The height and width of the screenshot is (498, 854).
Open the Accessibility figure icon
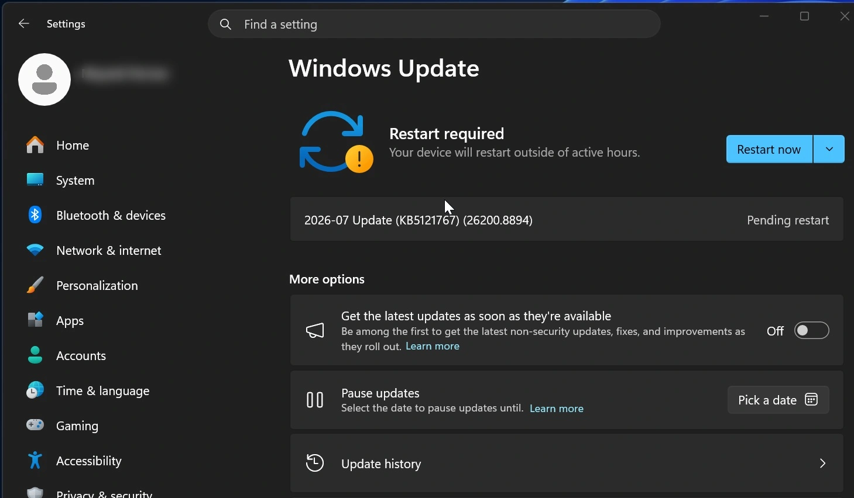pyautogui.click(x=35, y=461)
